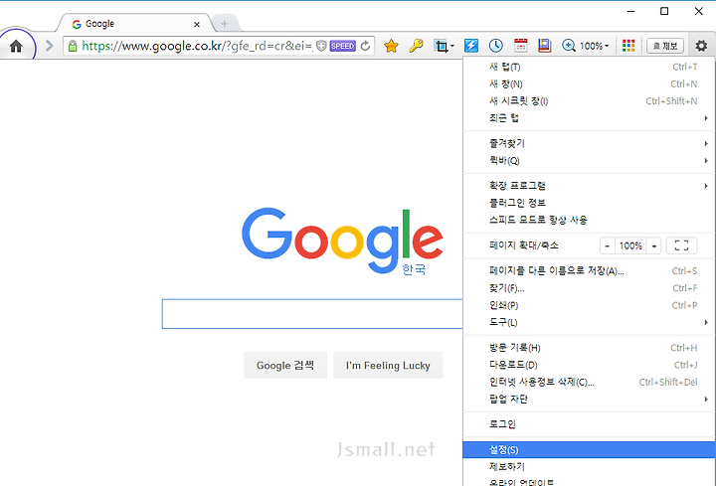716x486 pixels.
Task: Choose 새 시크릿 창(I) from menu
Action: click(x=589, y=100)
